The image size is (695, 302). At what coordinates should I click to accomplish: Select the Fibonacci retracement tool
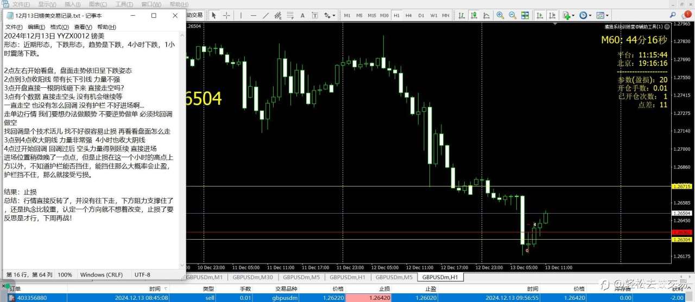pos(290,15)
